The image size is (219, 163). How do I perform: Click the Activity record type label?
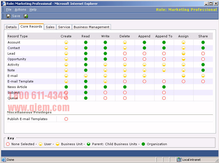click(x=13, y=65)
